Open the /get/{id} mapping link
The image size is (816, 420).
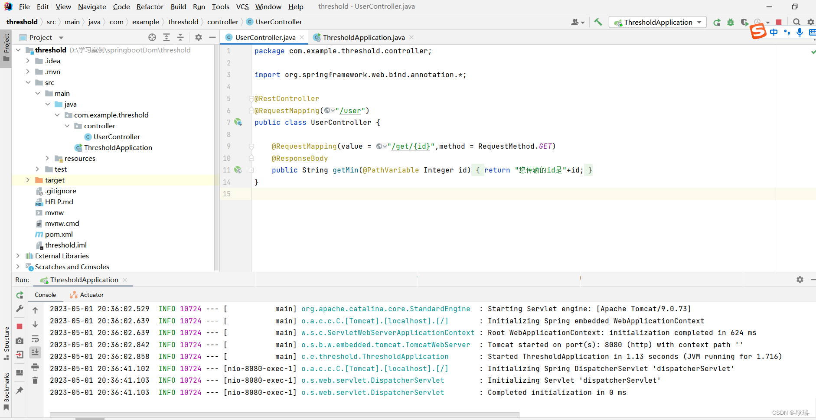pyautogui.click(x=411, y=146)
